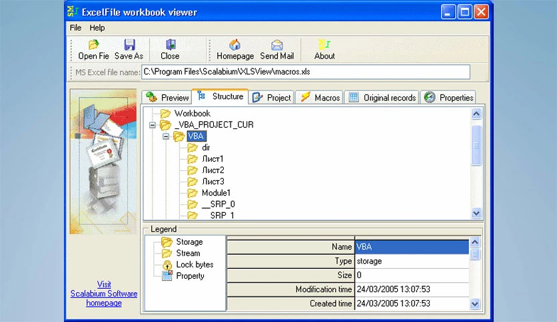Click properties grid scroll down arrow

(x=475, y=304)
